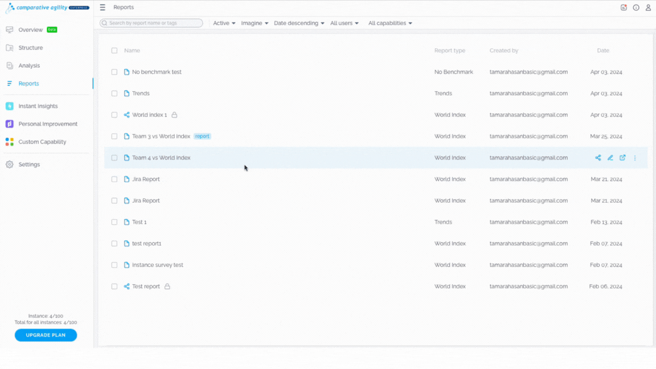Viewport: 656px width, 369px height.
Task: Go to Structure in the sidebar
Action: [31, 48]
